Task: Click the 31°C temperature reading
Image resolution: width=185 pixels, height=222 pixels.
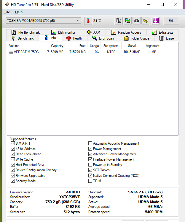Action: coord(97,21)
